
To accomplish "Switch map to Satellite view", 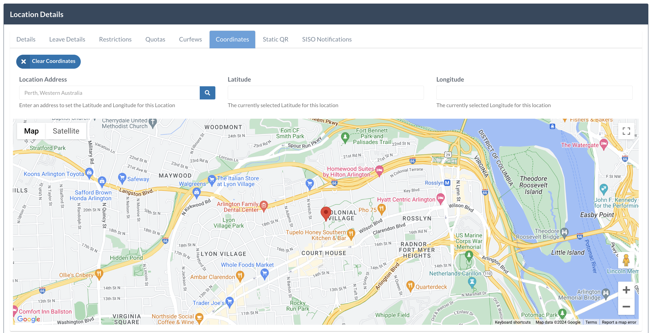I will (x=66, y=131).
